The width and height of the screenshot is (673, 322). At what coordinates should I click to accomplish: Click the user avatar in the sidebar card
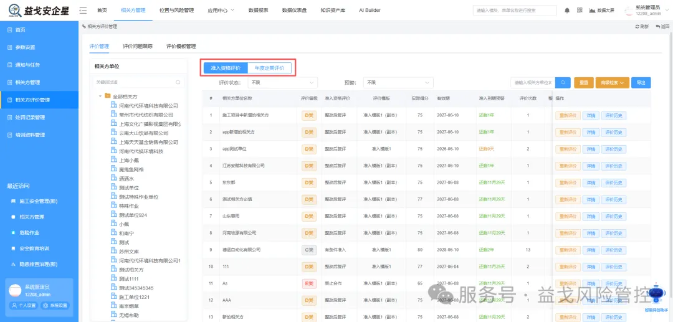click(15, 290)
